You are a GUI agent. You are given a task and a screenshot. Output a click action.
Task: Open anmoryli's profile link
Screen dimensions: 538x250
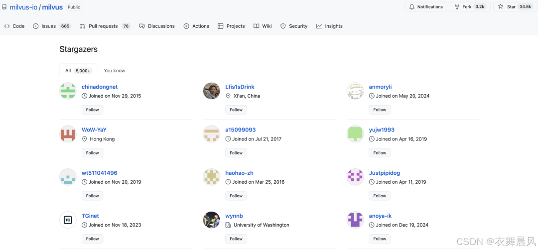point(380,87)
